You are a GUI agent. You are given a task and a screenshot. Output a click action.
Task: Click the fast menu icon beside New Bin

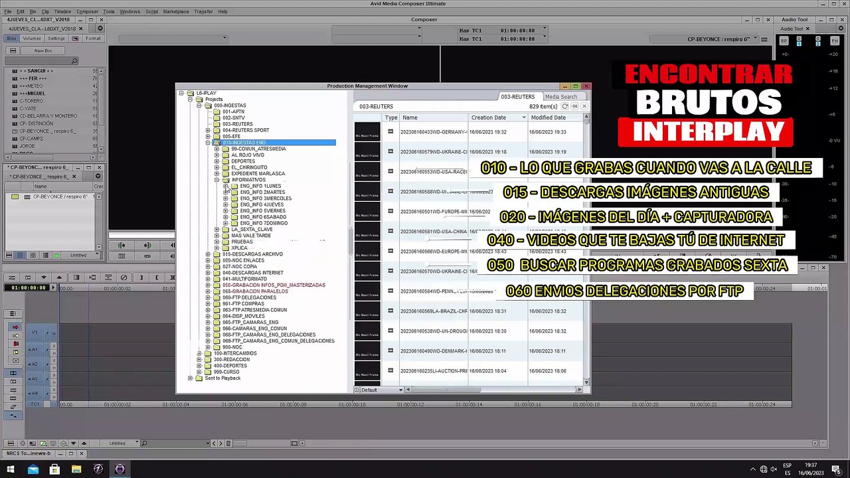point(13,50)
